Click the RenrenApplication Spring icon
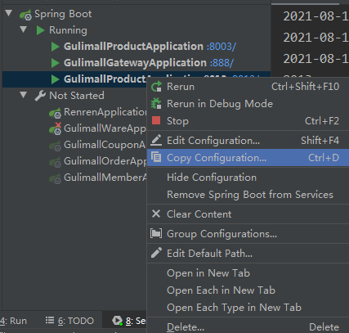349x333 pixels. point(55,113)
